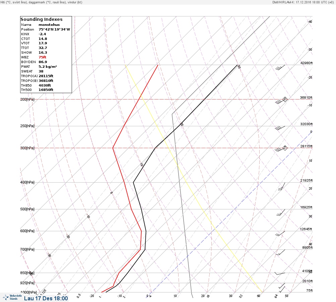Click the wind barb at 42980ft
336x302 pixels.
(280, 67)
